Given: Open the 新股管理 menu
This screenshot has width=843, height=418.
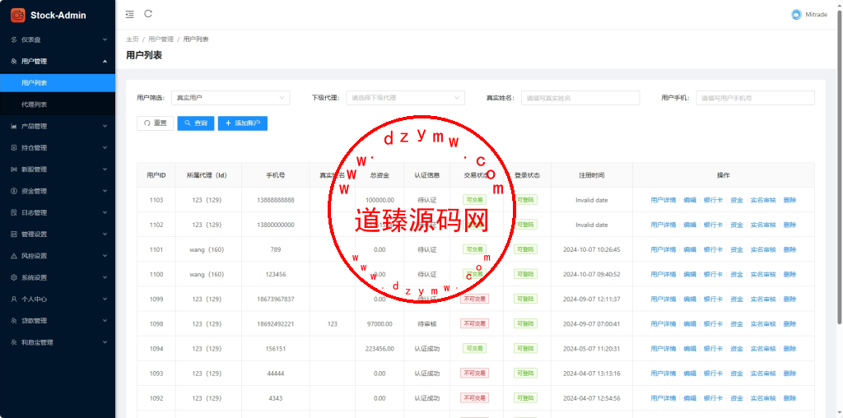Looking at the screenshot, I should click(x=58, y=170).
